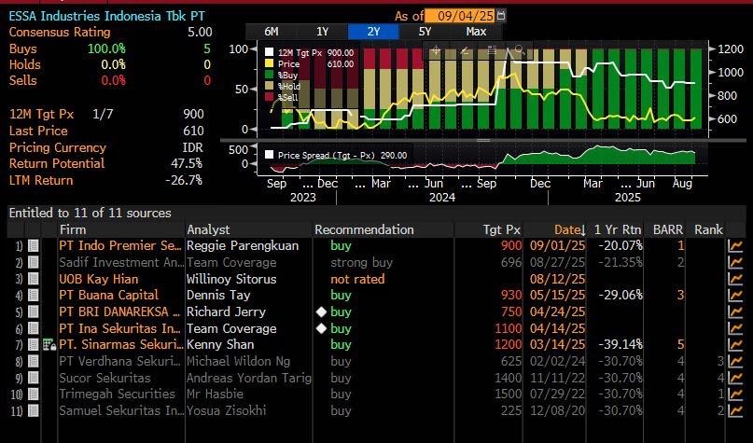This screenshot has height=443, width=753.
Task: Select the 2Y chart range tab
Action: click(373, 32)
